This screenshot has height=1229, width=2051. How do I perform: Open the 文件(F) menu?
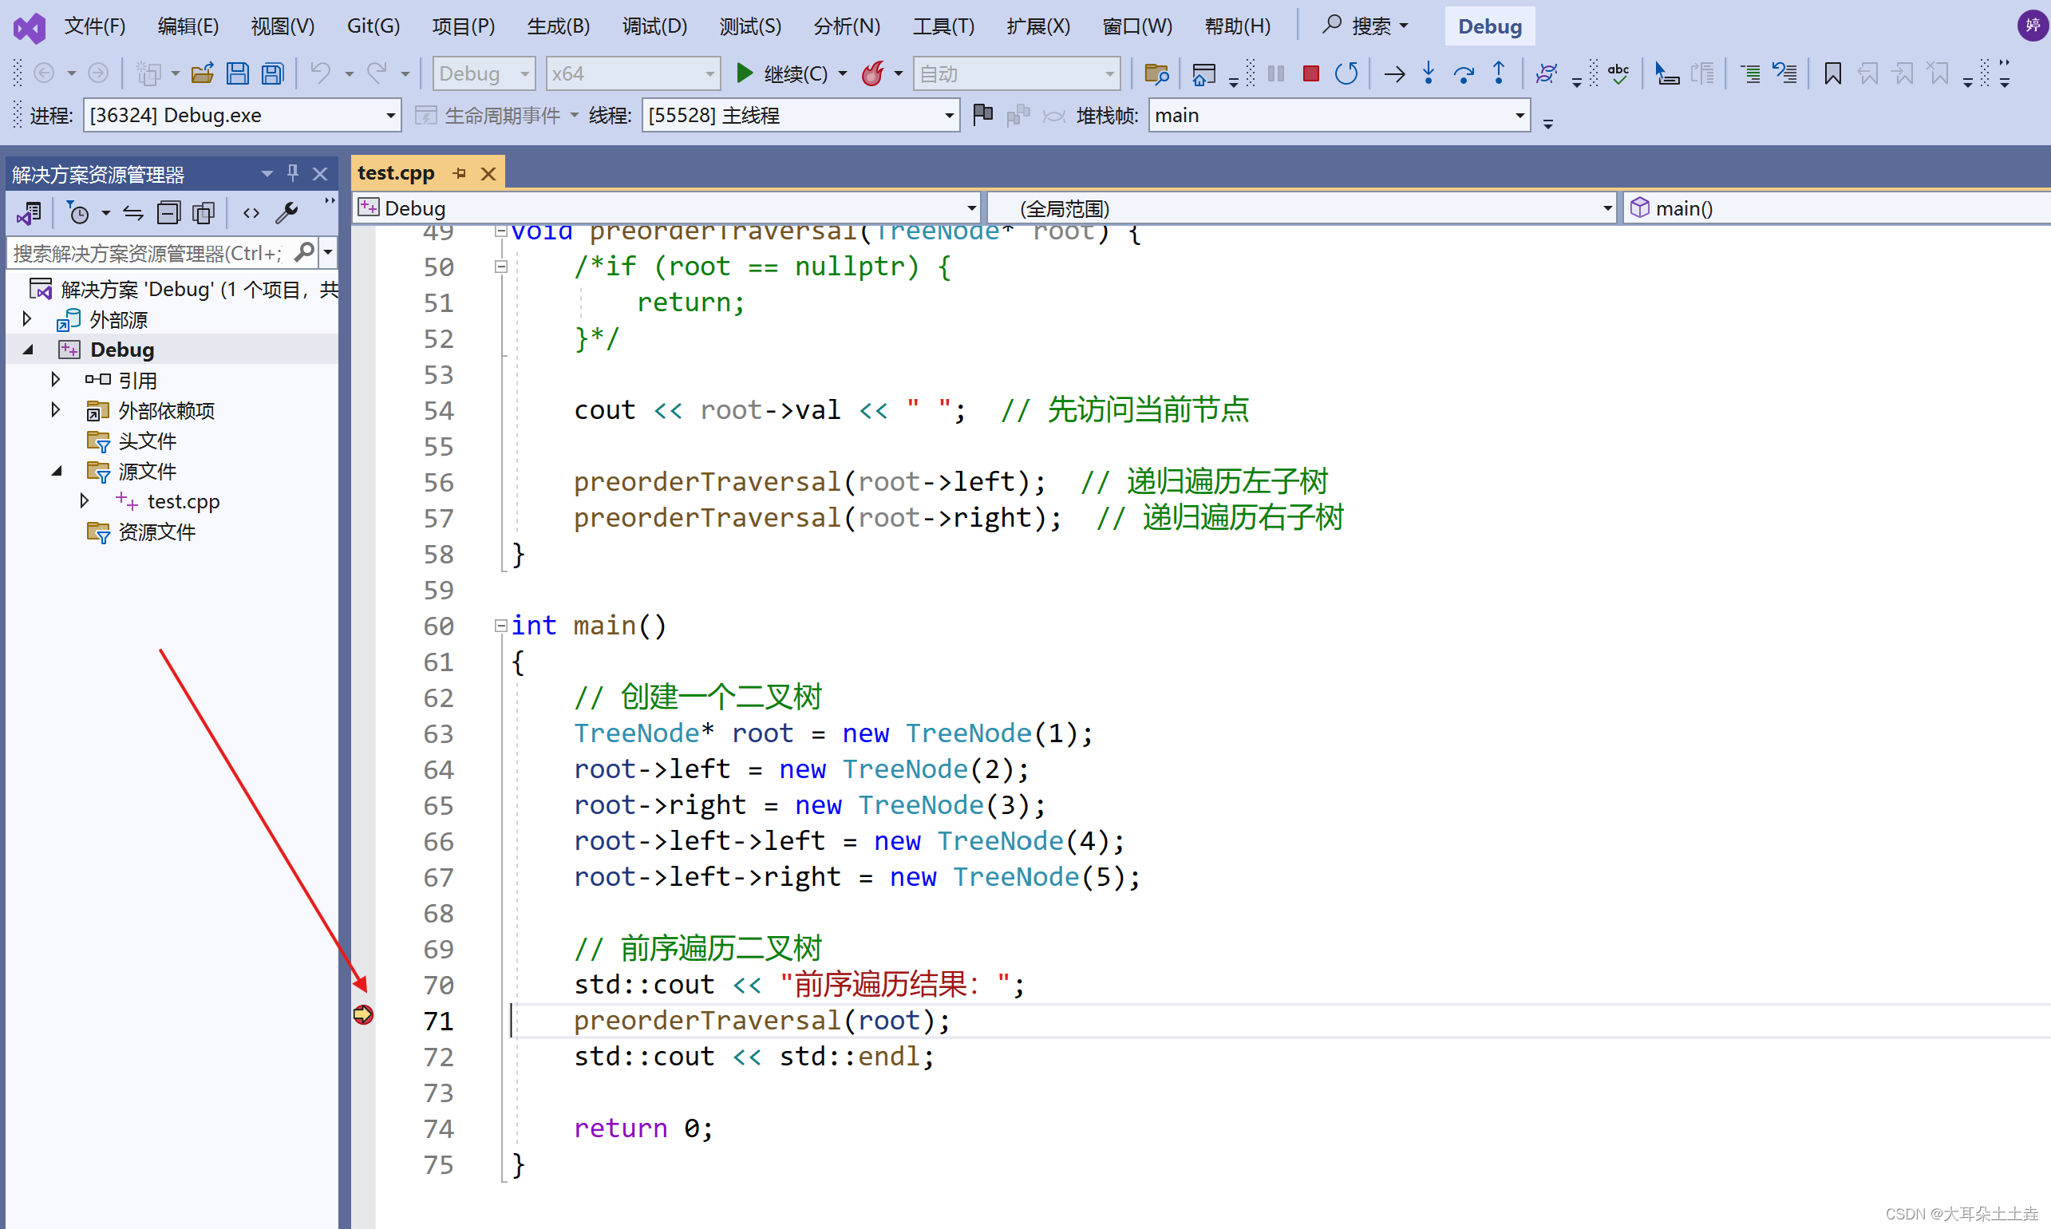[x=94, y=26]
